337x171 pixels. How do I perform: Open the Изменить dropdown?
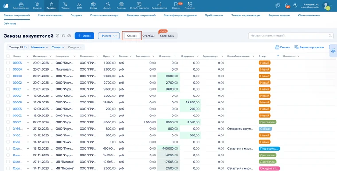click(x=40, y=48)
